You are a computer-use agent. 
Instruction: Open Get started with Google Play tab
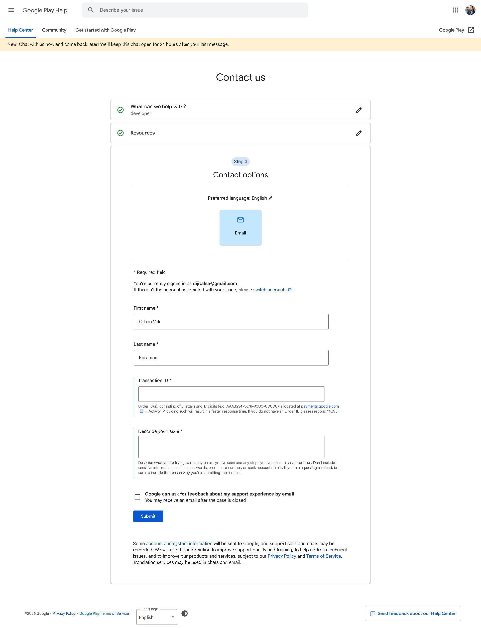pos(105,30)
